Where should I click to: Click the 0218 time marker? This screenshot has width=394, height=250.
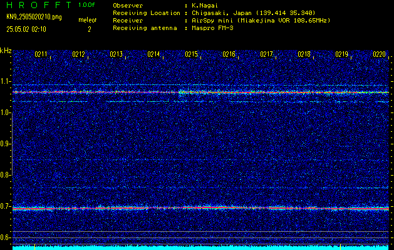coord(304,54)
